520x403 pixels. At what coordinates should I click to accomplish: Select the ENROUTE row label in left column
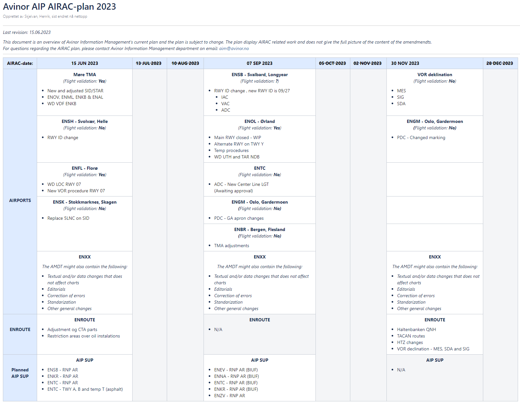[x=20, y=329]
